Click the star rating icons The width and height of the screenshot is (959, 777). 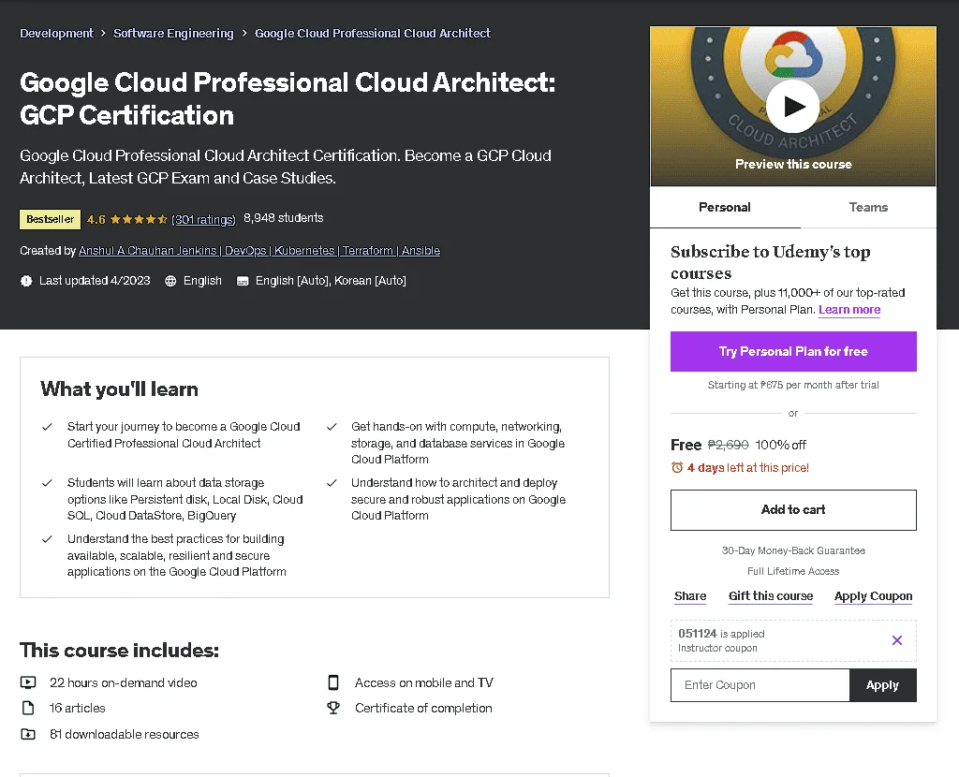[139, 219]
